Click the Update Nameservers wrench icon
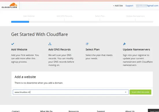The image size is (159, 112). (124, 44)
